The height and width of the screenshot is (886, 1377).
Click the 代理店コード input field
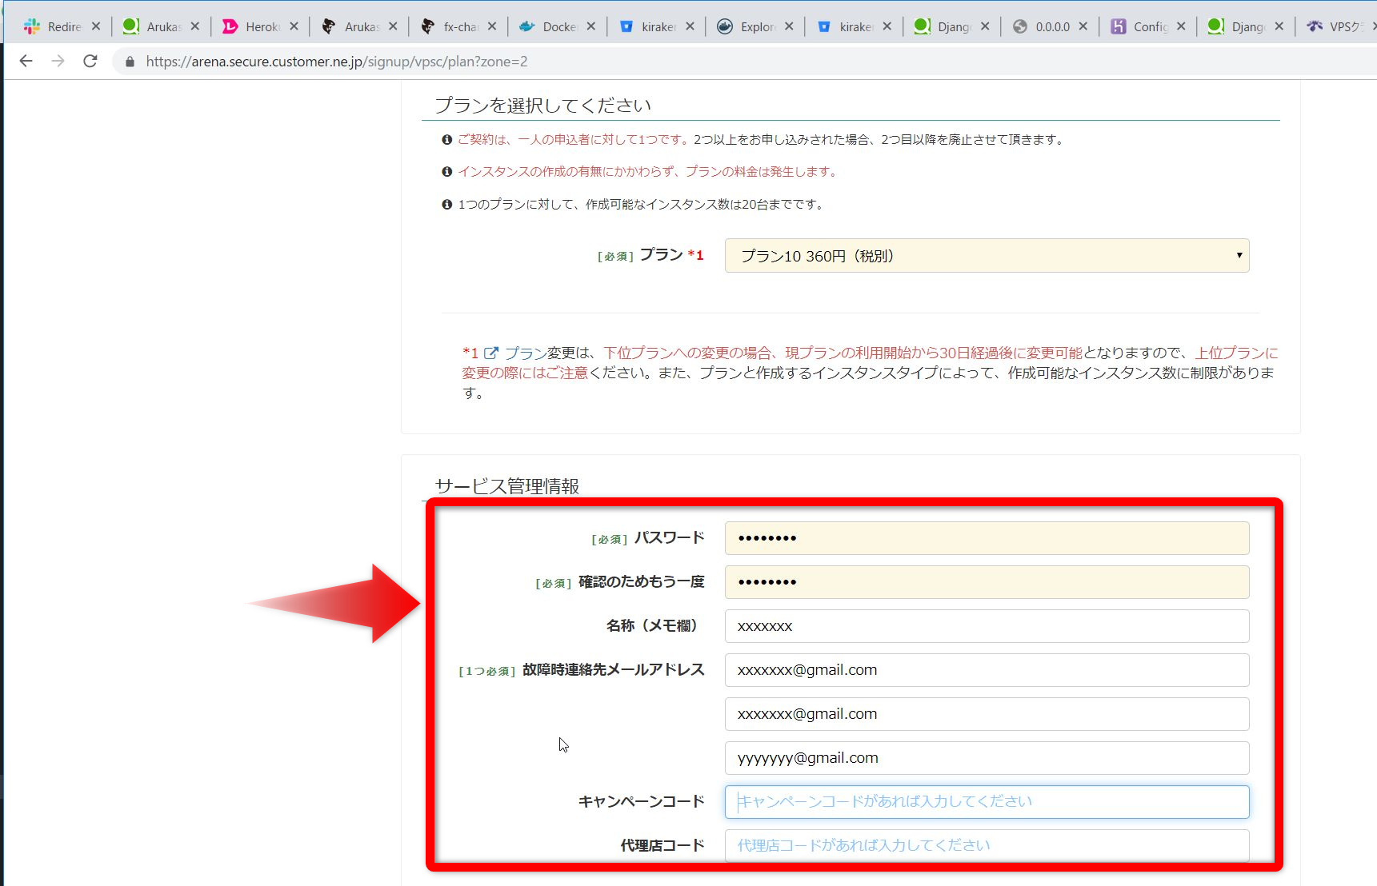[986, 845]
